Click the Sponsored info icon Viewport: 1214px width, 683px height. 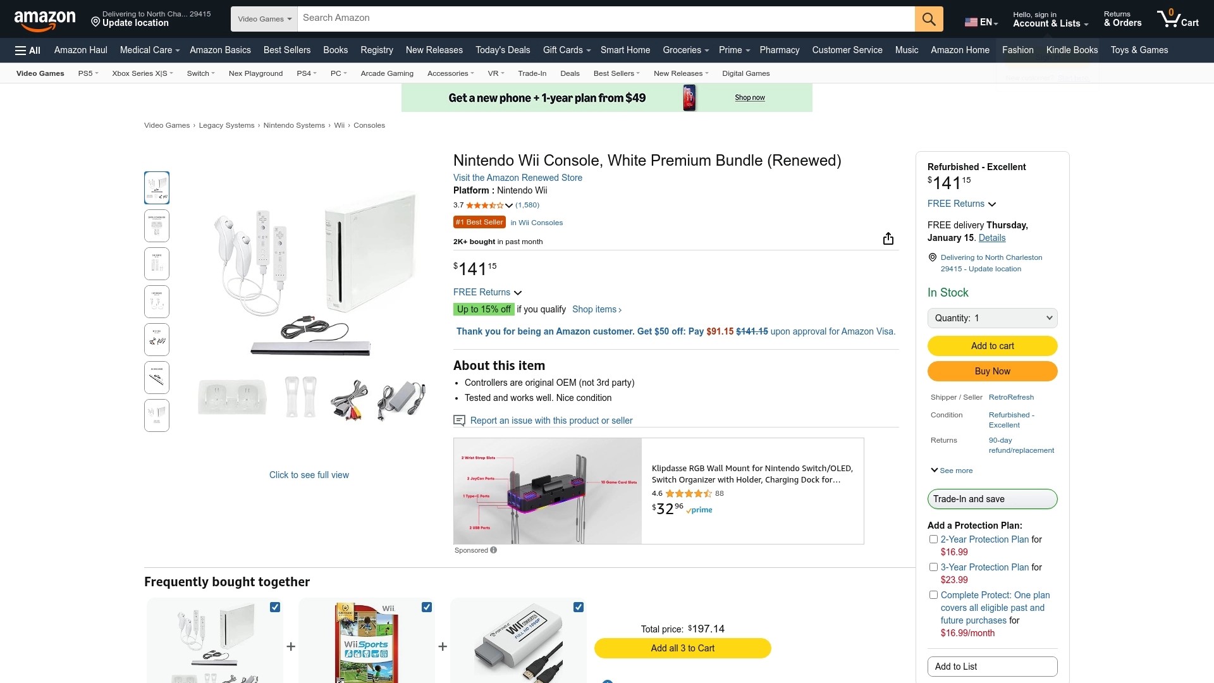tap(494, 550)
